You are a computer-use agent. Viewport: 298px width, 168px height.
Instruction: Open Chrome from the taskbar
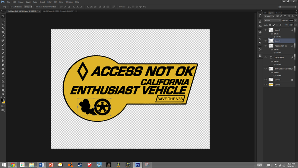(13, 165)
